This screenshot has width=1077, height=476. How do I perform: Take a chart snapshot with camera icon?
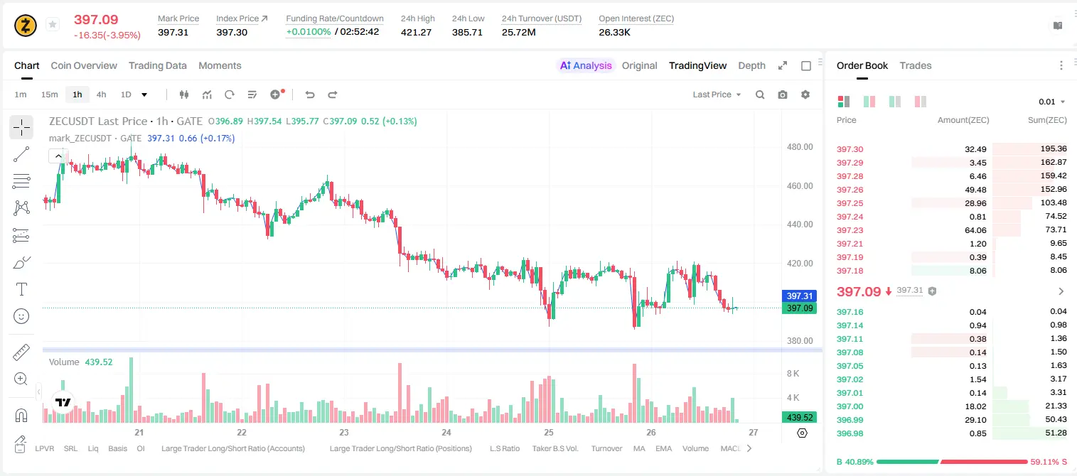(x=783, y=94)
